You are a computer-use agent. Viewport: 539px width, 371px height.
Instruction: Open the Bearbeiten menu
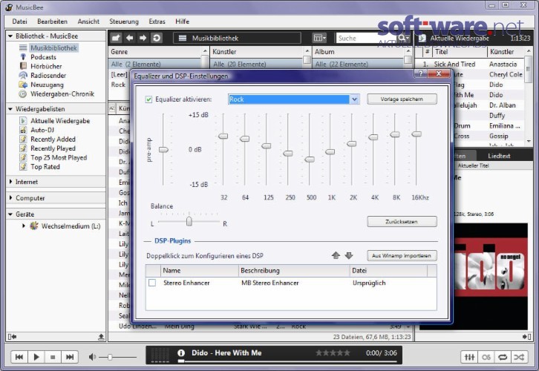[52, 22]
